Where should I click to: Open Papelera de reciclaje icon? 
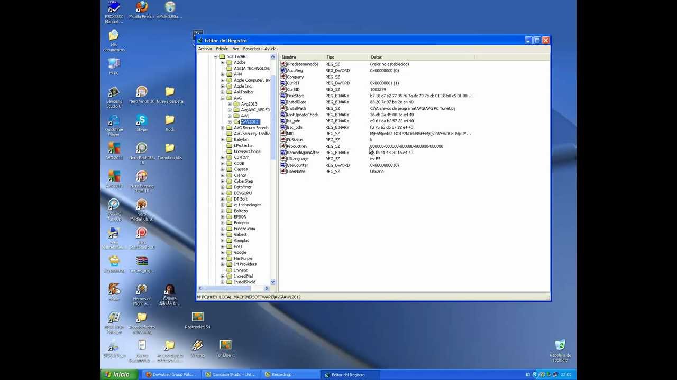pos(560,346)
